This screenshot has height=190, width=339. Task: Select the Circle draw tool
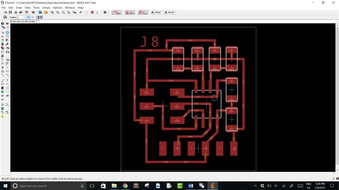(3, 84)
